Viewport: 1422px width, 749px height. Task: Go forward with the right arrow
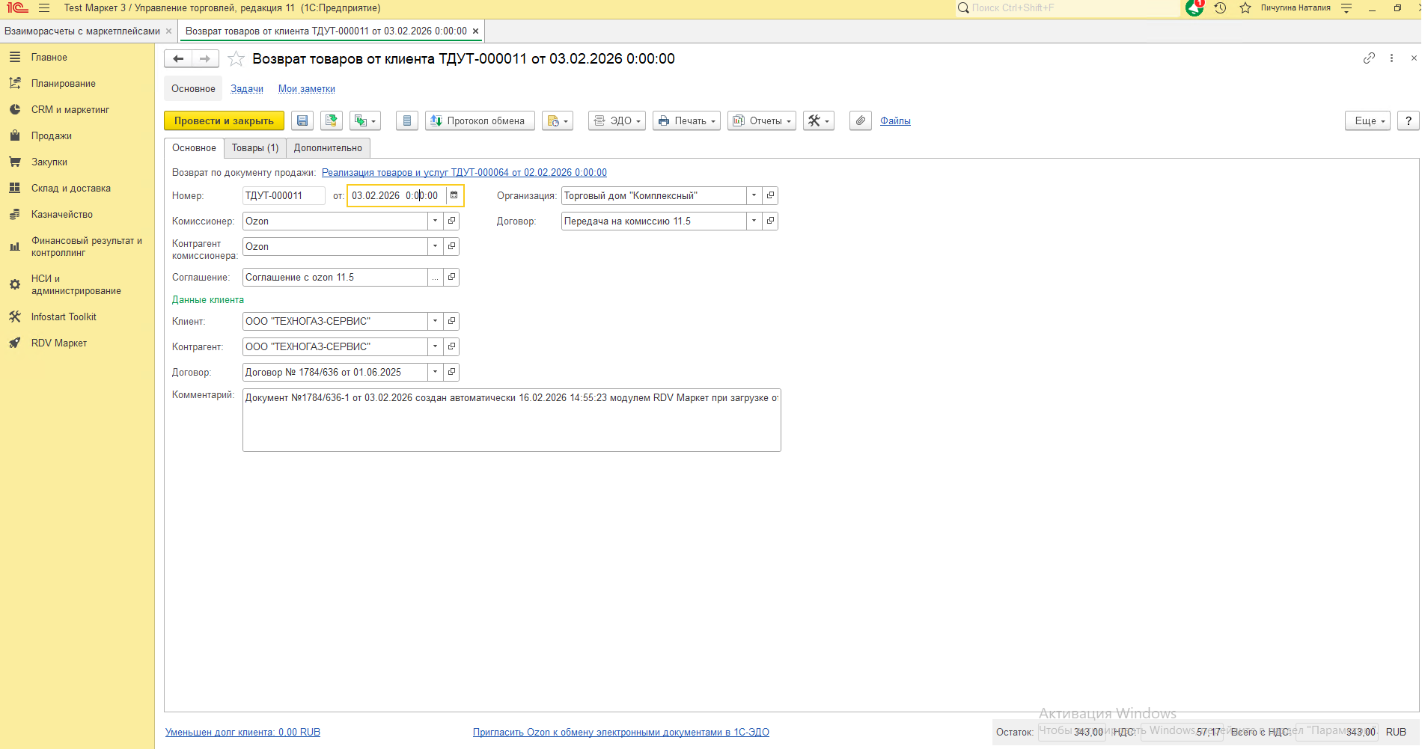[x=205, y=58]
